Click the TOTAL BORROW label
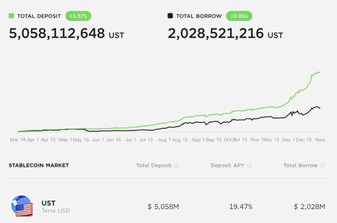 tap(199, 16)
